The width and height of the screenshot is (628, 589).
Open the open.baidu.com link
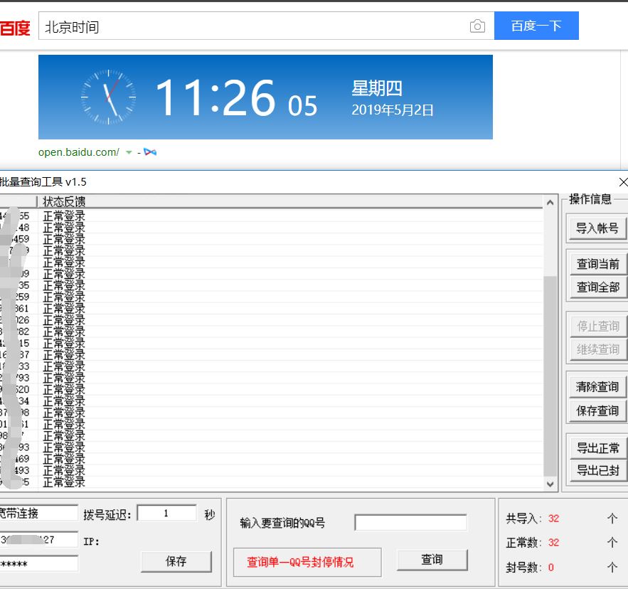coord(78,152)
